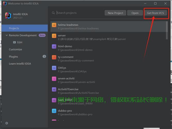This screenshot has height=129, width=172.
Task: Click the ty-comment project icon
Action: (x=54, y=57)
